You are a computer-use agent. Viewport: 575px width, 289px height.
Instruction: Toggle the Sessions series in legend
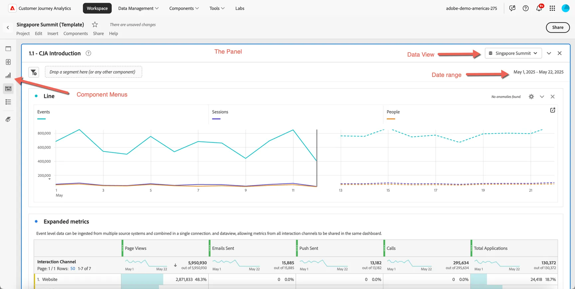(220, 112)
